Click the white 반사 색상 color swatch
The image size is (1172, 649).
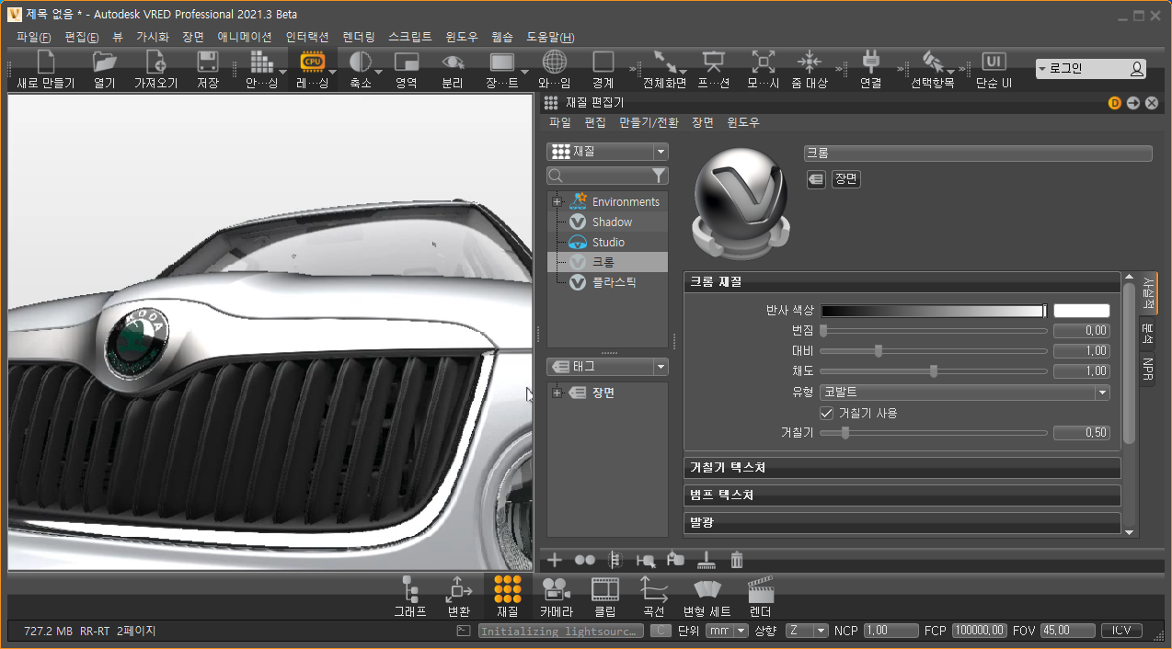(1081, 311)
